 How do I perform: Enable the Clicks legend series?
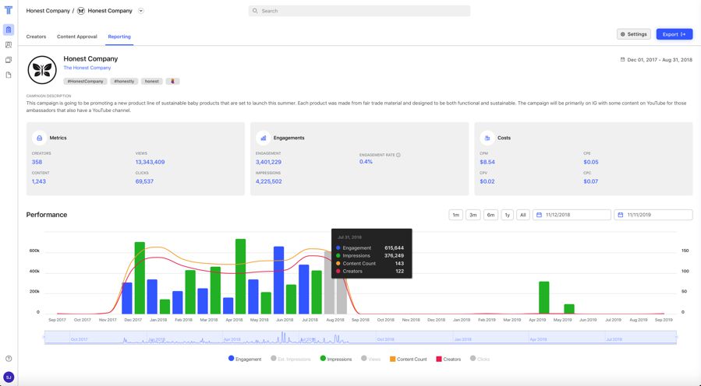[x=480, y=359]
